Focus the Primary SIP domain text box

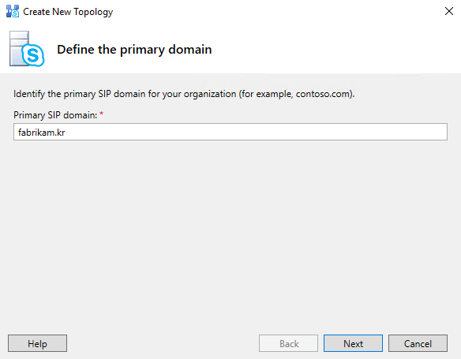[230, 132]
